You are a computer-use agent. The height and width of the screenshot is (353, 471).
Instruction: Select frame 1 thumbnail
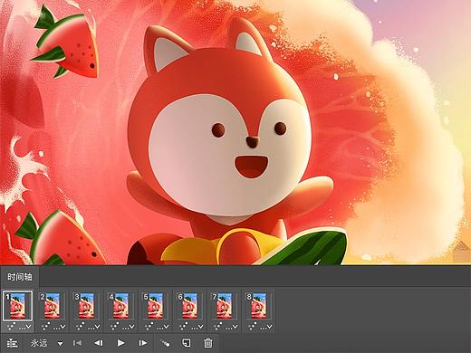[17, 306]
